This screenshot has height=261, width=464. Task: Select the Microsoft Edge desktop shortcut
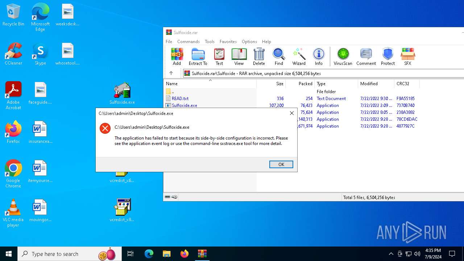click(x=40, y=17)
